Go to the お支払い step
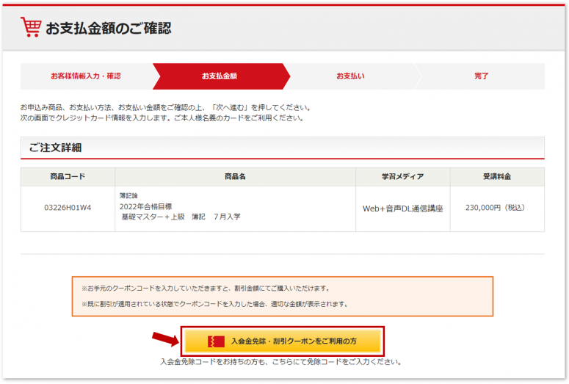 tap(350, 76)
